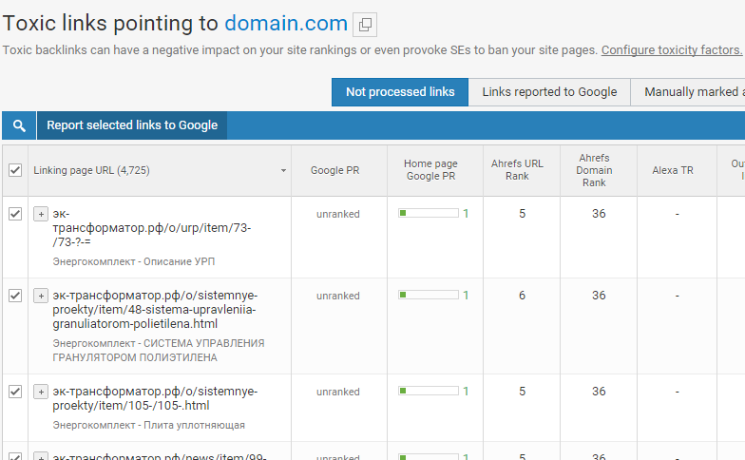Viewport: 745px width, 460px height.
Task: Expand the urp/item/73- link row
Action: [x=41, y=214]
